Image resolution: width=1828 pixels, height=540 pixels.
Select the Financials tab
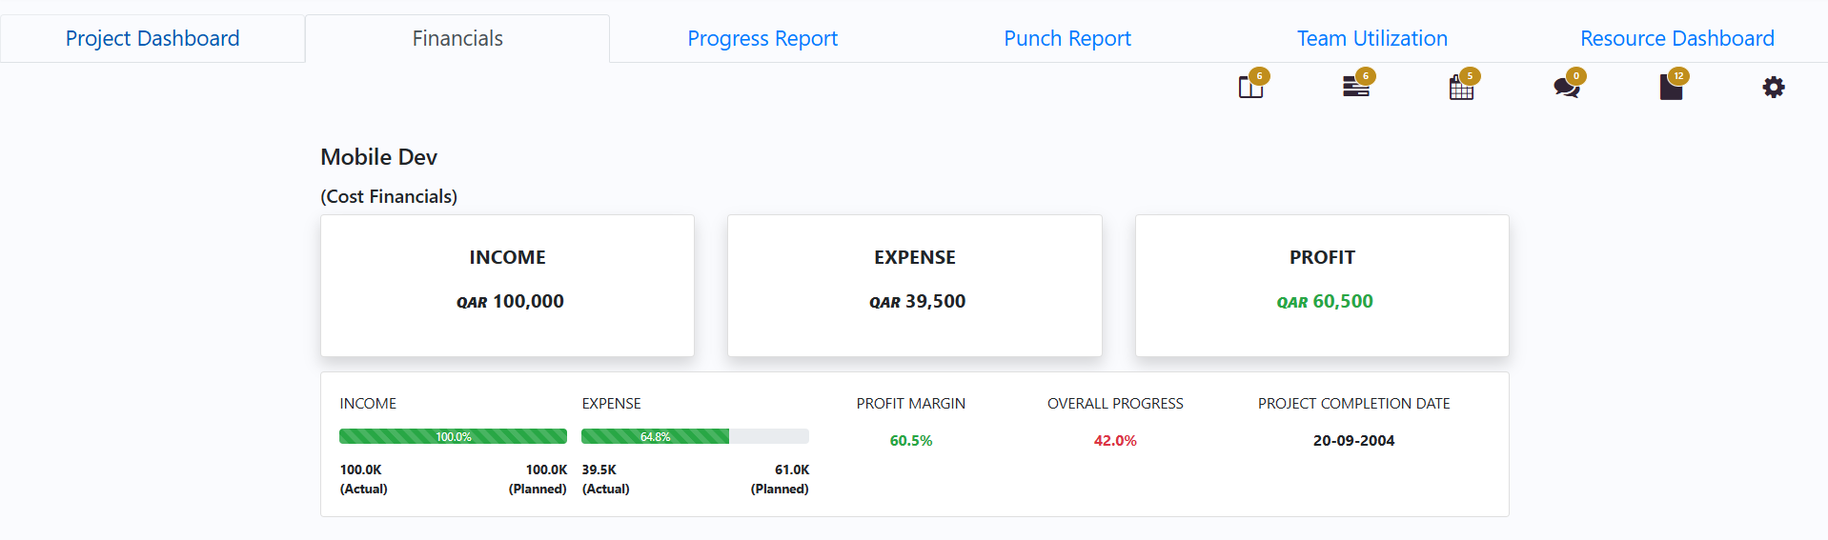tap(457, 39)
